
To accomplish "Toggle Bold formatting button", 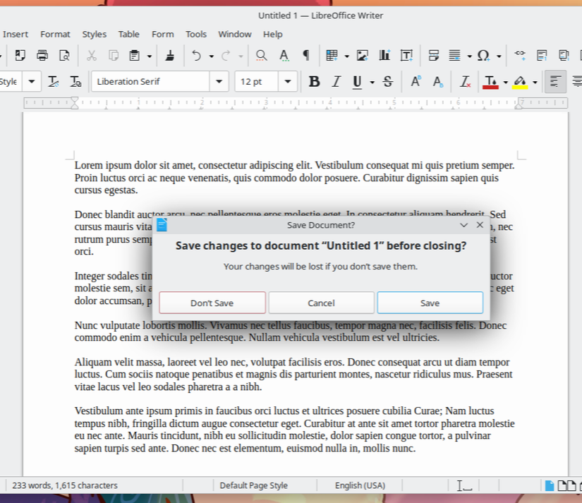I will pyautogui.click(x=314, y=81).
